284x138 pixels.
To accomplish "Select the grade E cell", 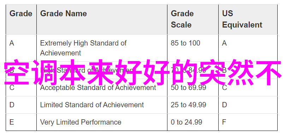I will coord(21,122).
